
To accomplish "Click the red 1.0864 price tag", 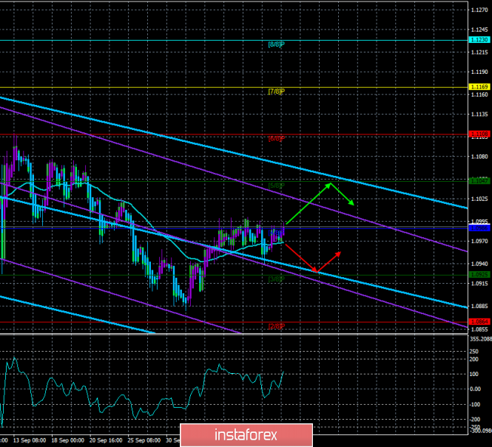I will (x=479, y=321).
